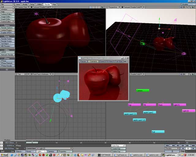Switch to the Setup tab
The width and height of the screenshot is (196, 157).
click(32, 4)
